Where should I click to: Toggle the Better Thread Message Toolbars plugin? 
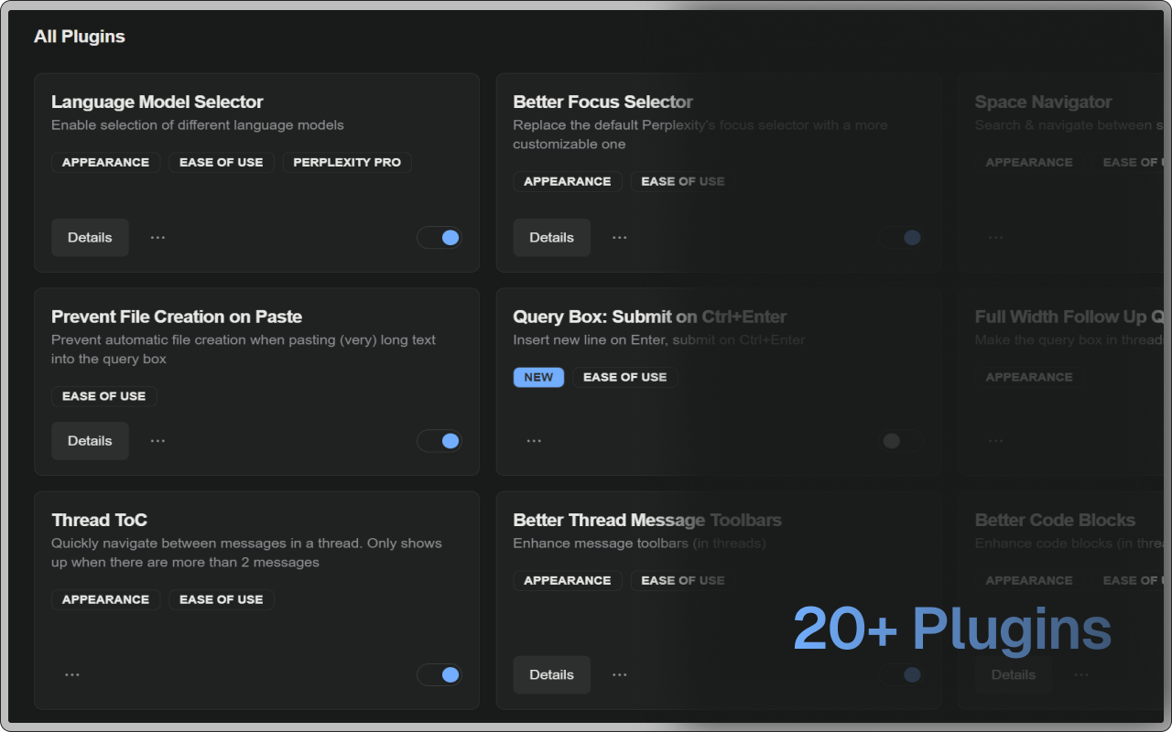pyautogui.click(x=902, y=675)
